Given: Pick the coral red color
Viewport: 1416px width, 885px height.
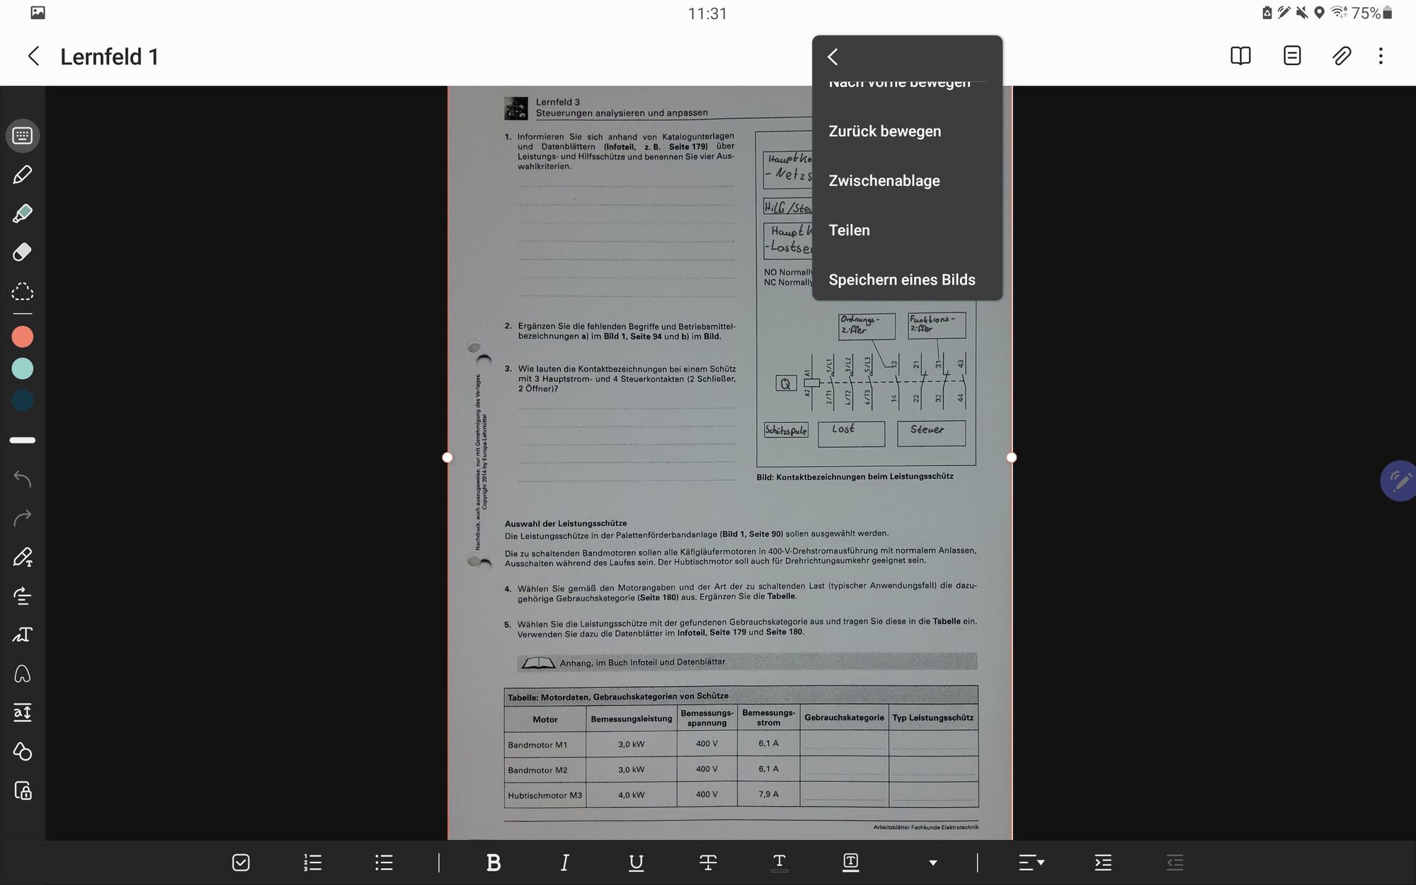Looking at the screenshot, I should click(x=23, y=337).
